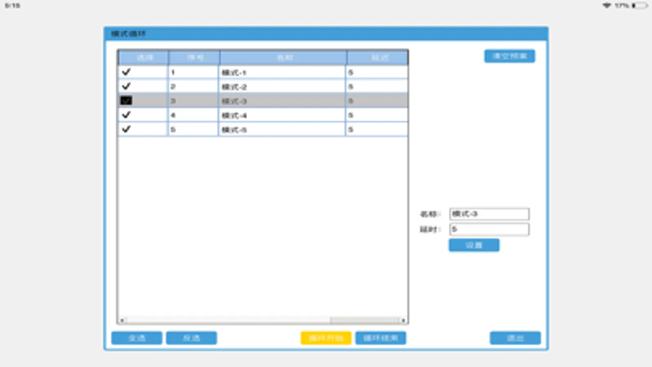The width and height of the screenshot is (652, 367).
Task: Toggle the highlighted checkbox in 模式-3 row
Action: (x=126, y=101)
